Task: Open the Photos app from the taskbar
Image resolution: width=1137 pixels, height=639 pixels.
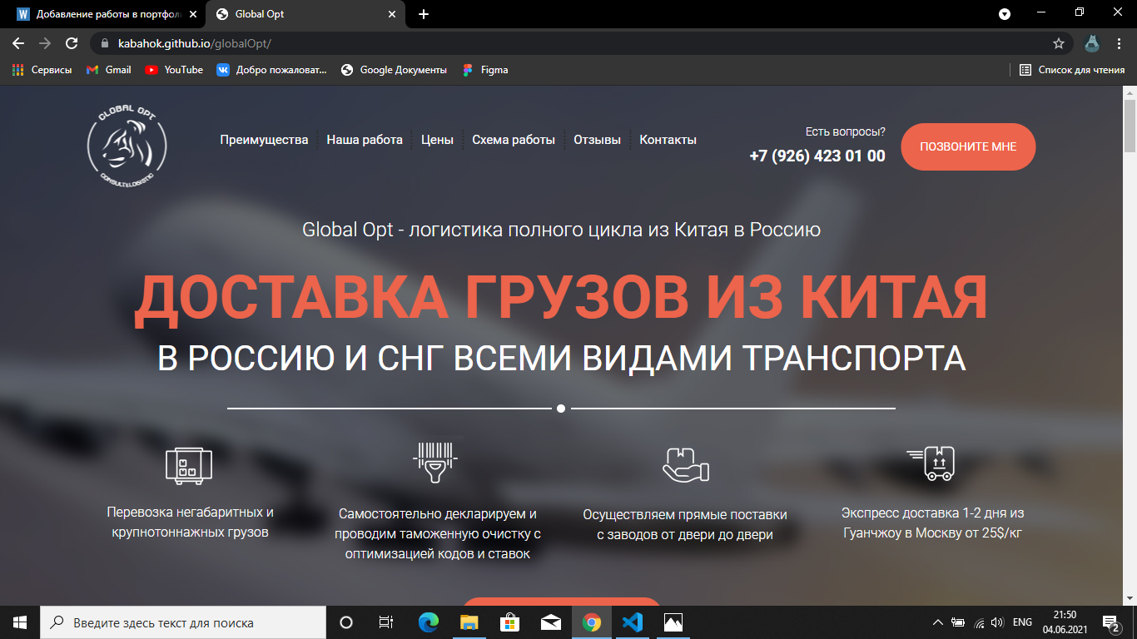Action: 673,622
